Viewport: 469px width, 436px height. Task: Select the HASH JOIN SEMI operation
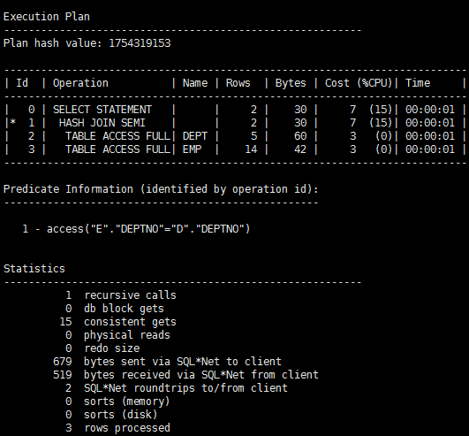tap(102, 123)
